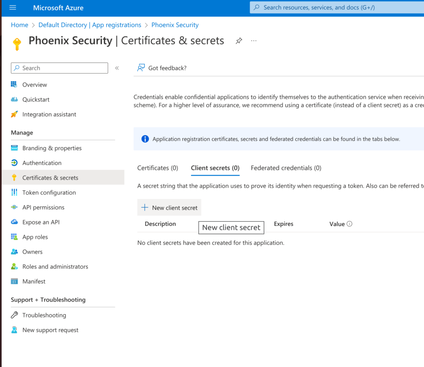This screenshot has width=424, height=367.
Task: Focus the top resources search bar
Action: (x=337, y=7)
